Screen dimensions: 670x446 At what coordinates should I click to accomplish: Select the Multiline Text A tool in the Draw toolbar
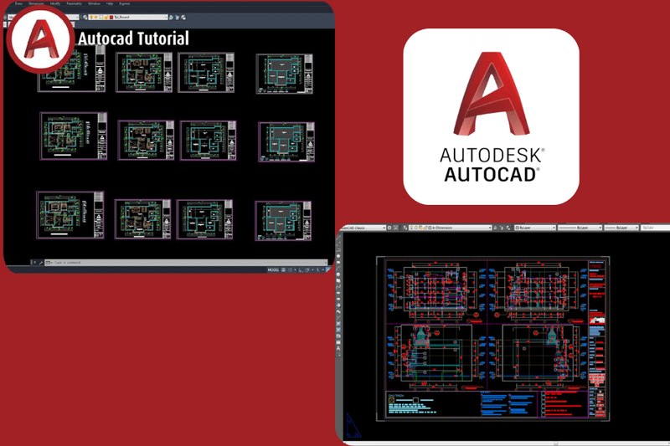point(338,348)
